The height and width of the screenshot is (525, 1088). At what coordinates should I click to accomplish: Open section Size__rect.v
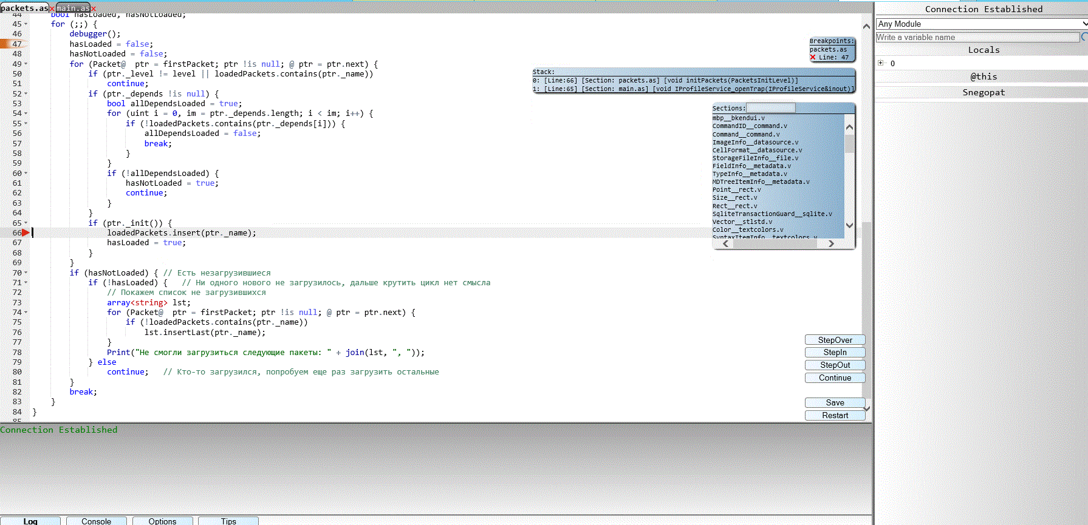[734, 197]
